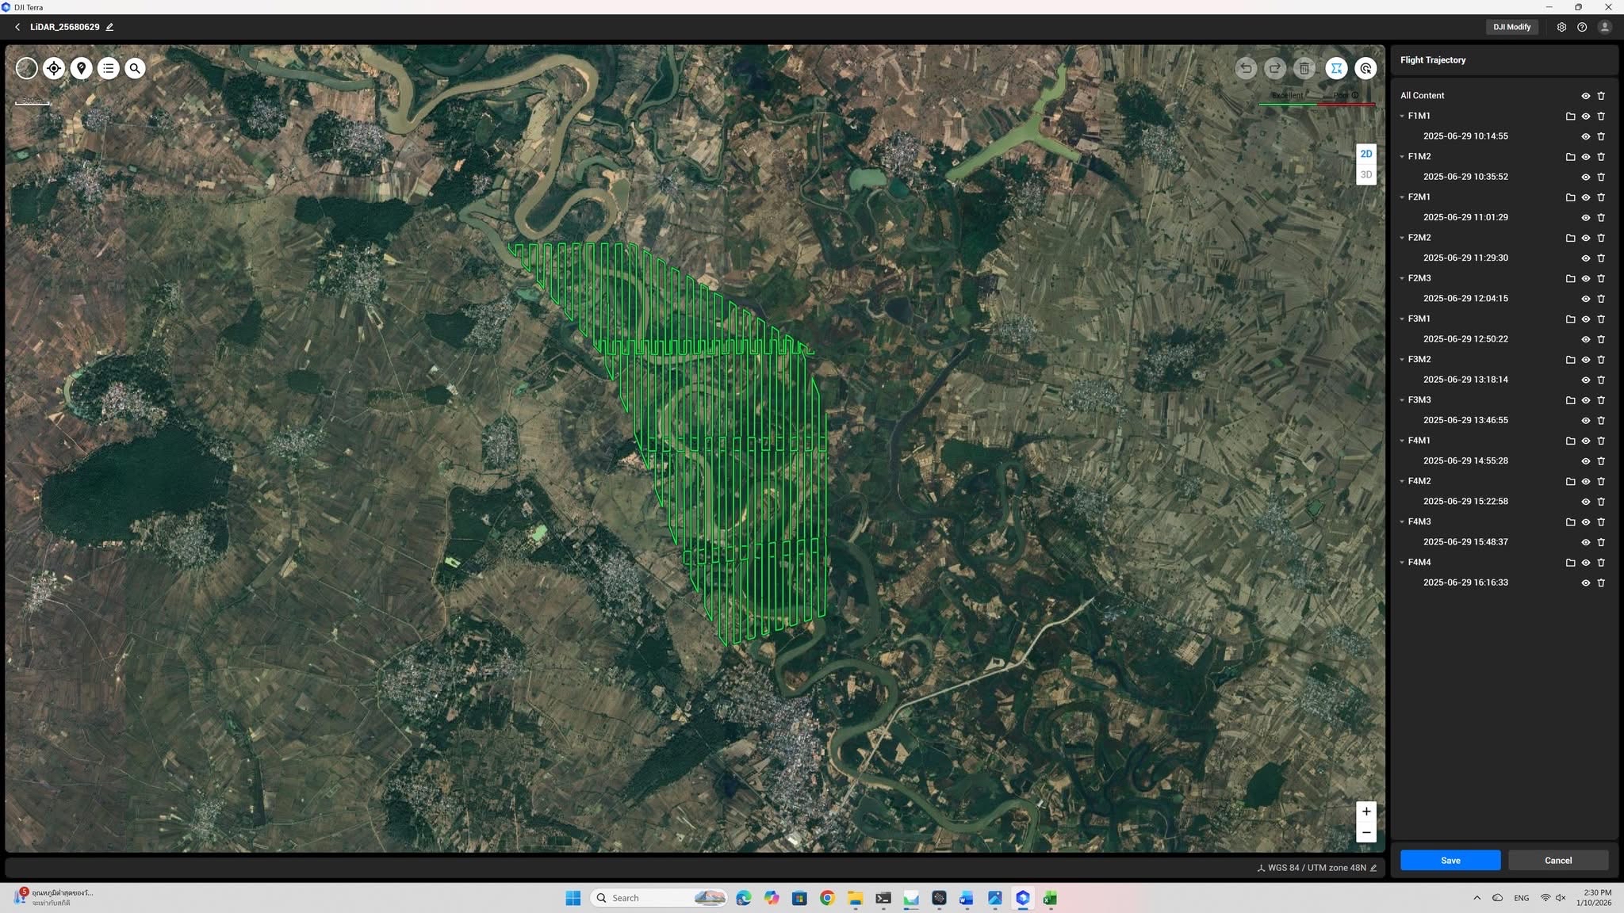1624x913 pixels.
Task: Click the edit pencil next to LiDAR_25680629
Action: [x=109, y=27]
